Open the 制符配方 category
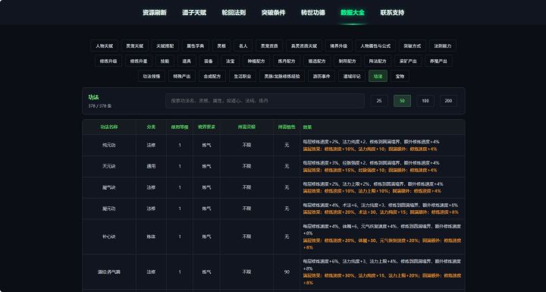Viewport: 546px width, 292px height. point(347,61)
